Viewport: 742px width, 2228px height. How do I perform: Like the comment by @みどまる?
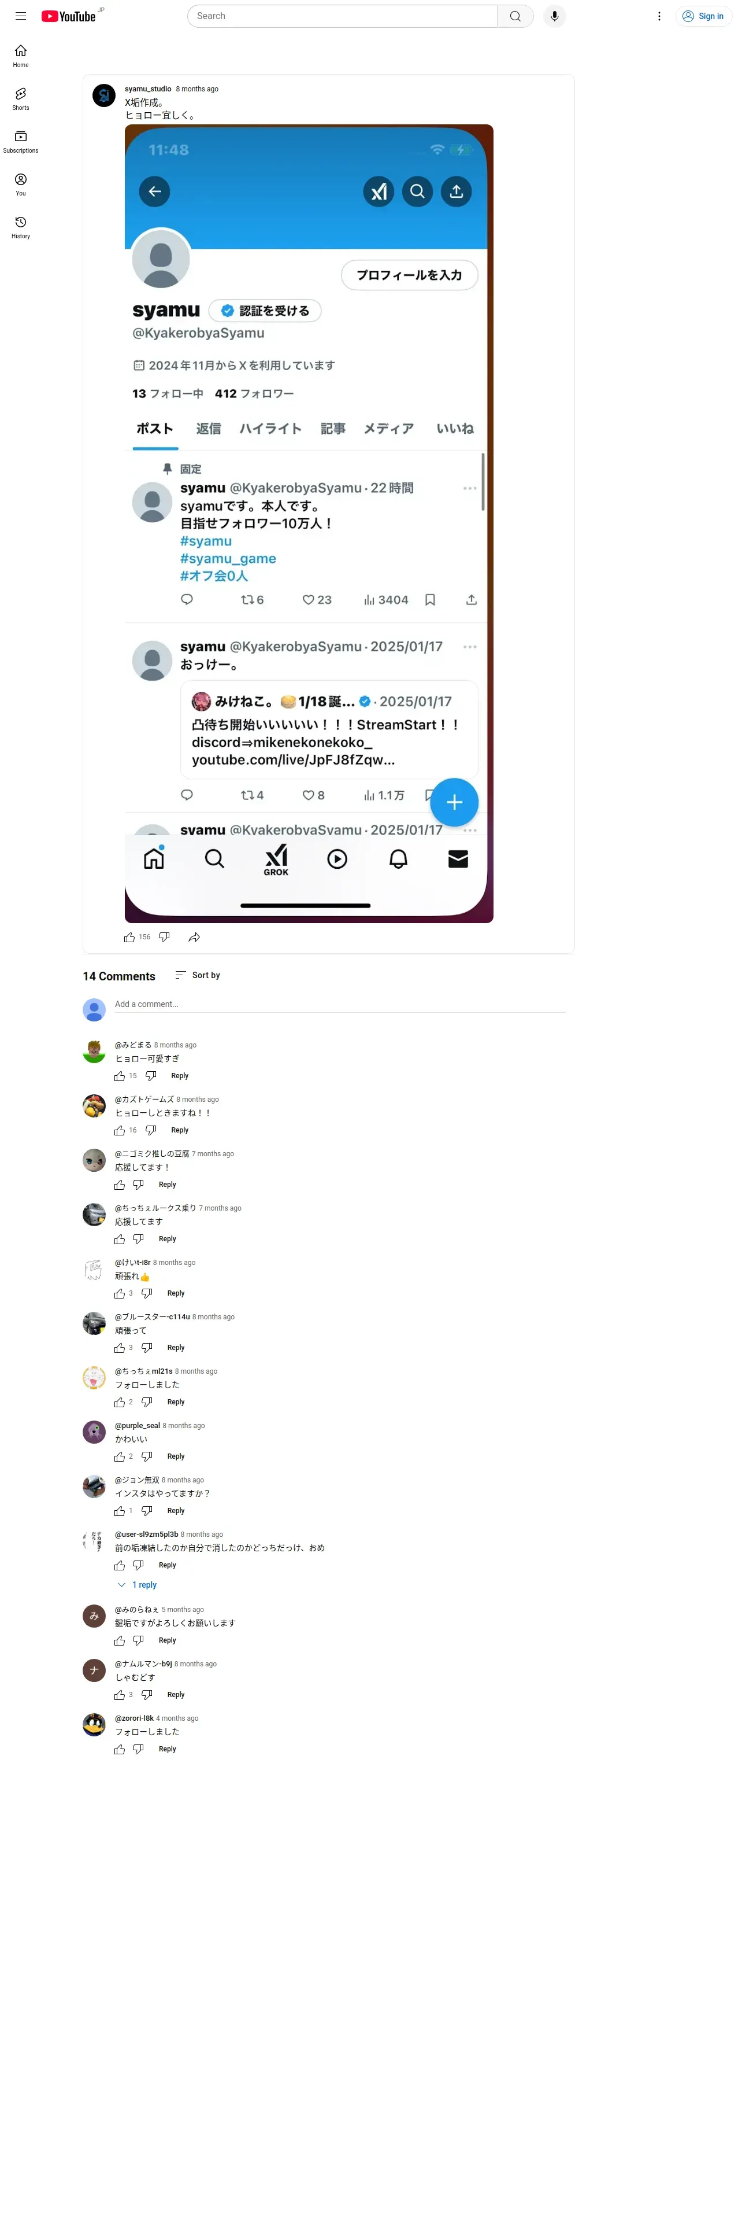tap(119, 1075)
